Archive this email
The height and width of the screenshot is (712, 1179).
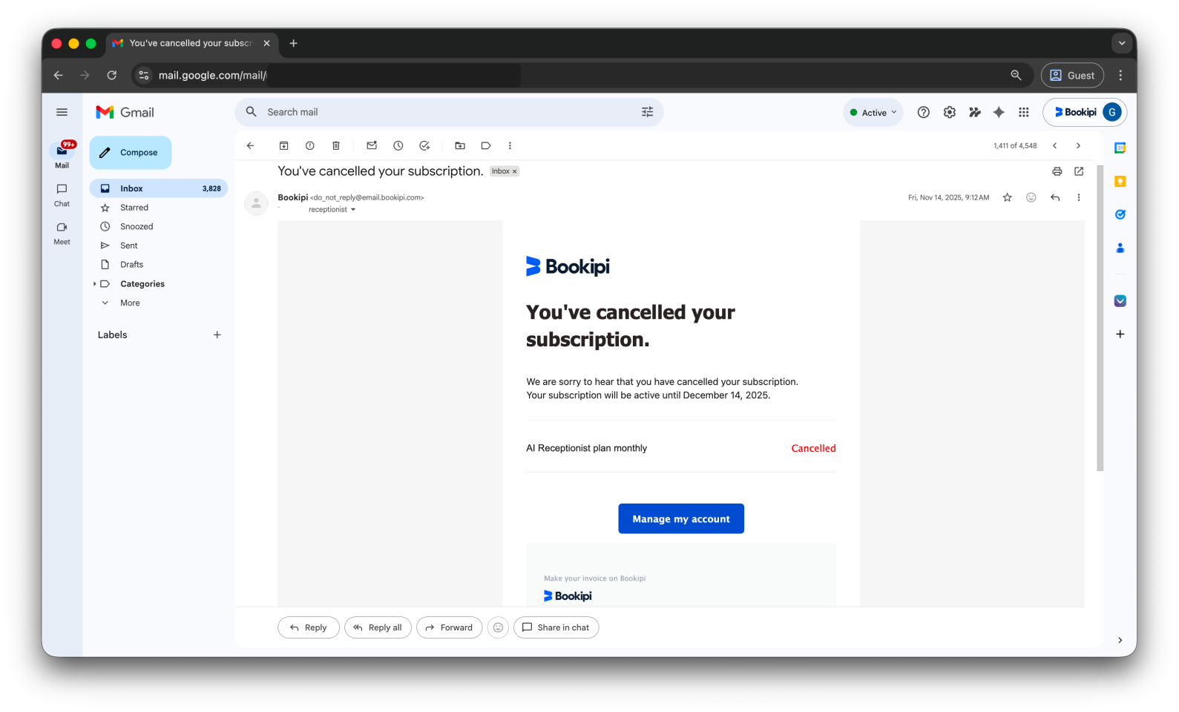(283, 145)
